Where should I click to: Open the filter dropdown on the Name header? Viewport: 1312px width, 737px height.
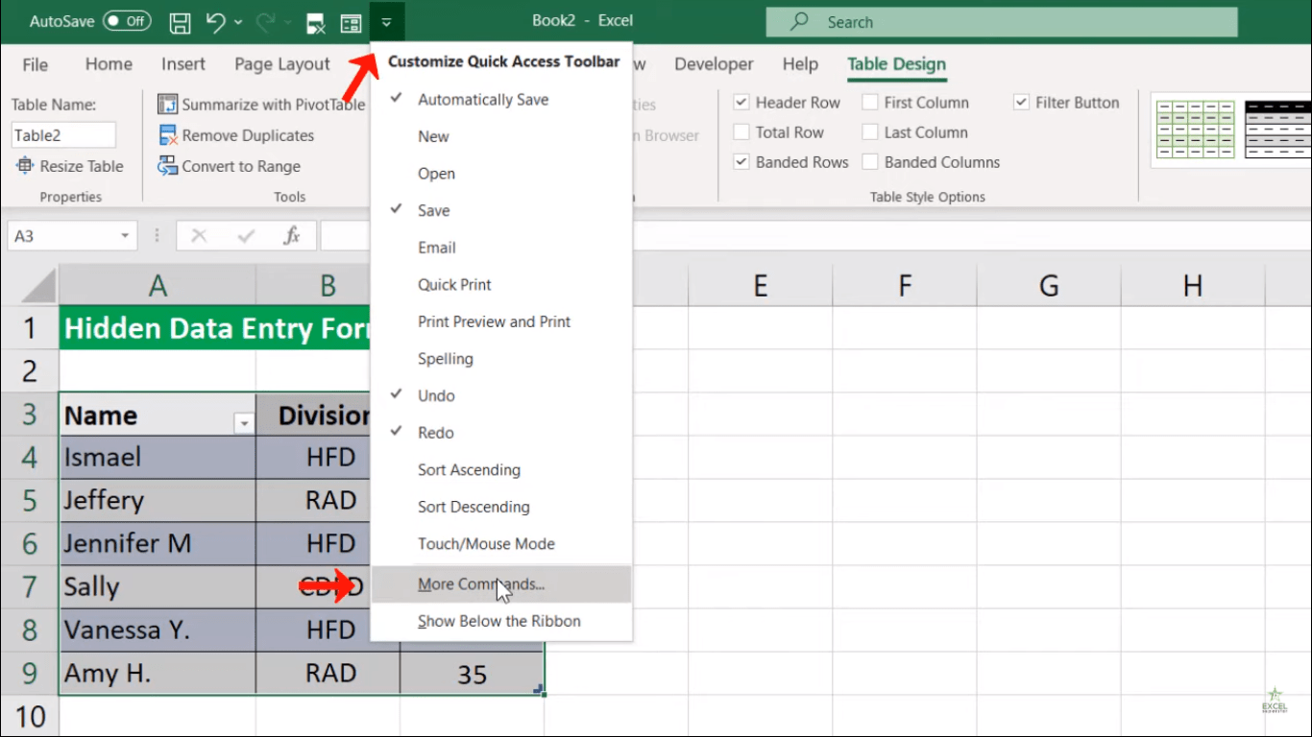tap(243, 422)
